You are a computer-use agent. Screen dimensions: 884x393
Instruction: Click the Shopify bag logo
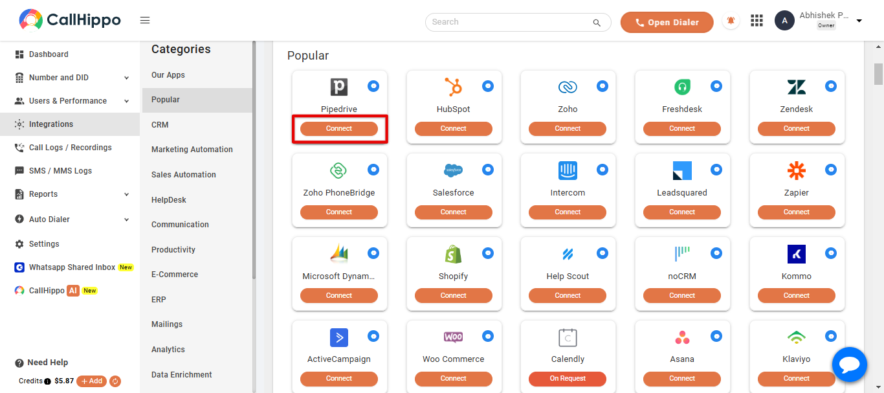(x=453, y=254)
